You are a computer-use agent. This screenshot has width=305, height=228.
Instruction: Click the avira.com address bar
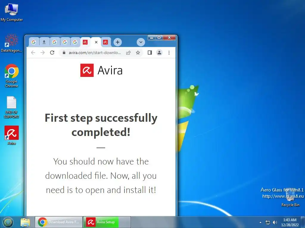click(95, 53)
